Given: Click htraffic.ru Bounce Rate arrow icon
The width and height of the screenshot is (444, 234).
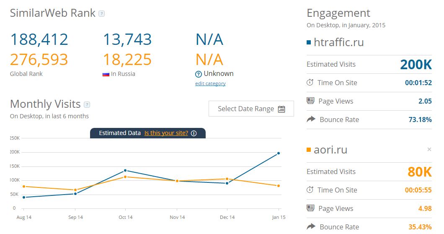Looking at the screenshot, I should tap(311, 119).
